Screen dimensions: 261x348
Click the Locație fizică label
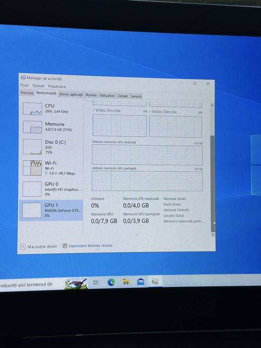tap(174, 215)
